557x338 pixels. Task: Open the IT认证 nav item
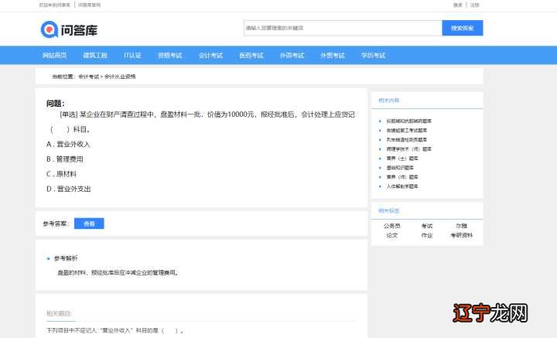pos(132,56)
